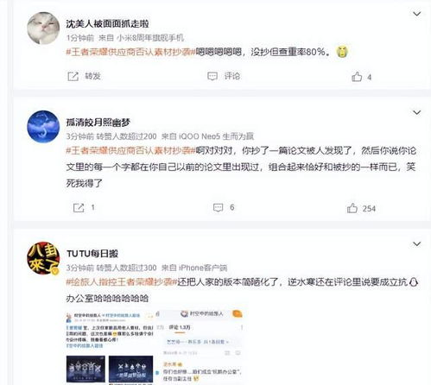Open right comments screenshot in third post
The image size is (431, 385).
tap(200, 347)
